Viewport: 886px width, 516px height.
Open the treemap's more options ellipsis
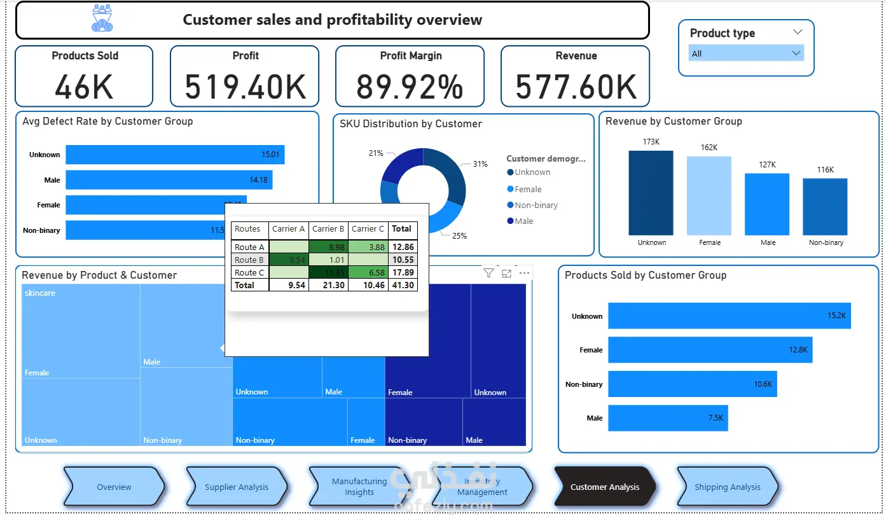tap(524, 273)
